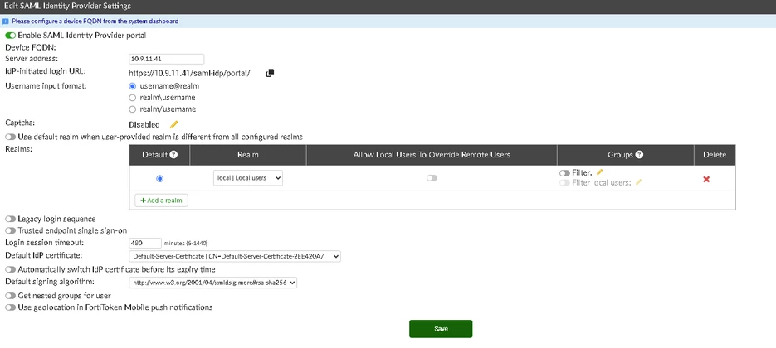Click the Realms label
Image resolution: width=776 pixels, height=348 pixels.
pyautogui.click(x=18, y=148)
